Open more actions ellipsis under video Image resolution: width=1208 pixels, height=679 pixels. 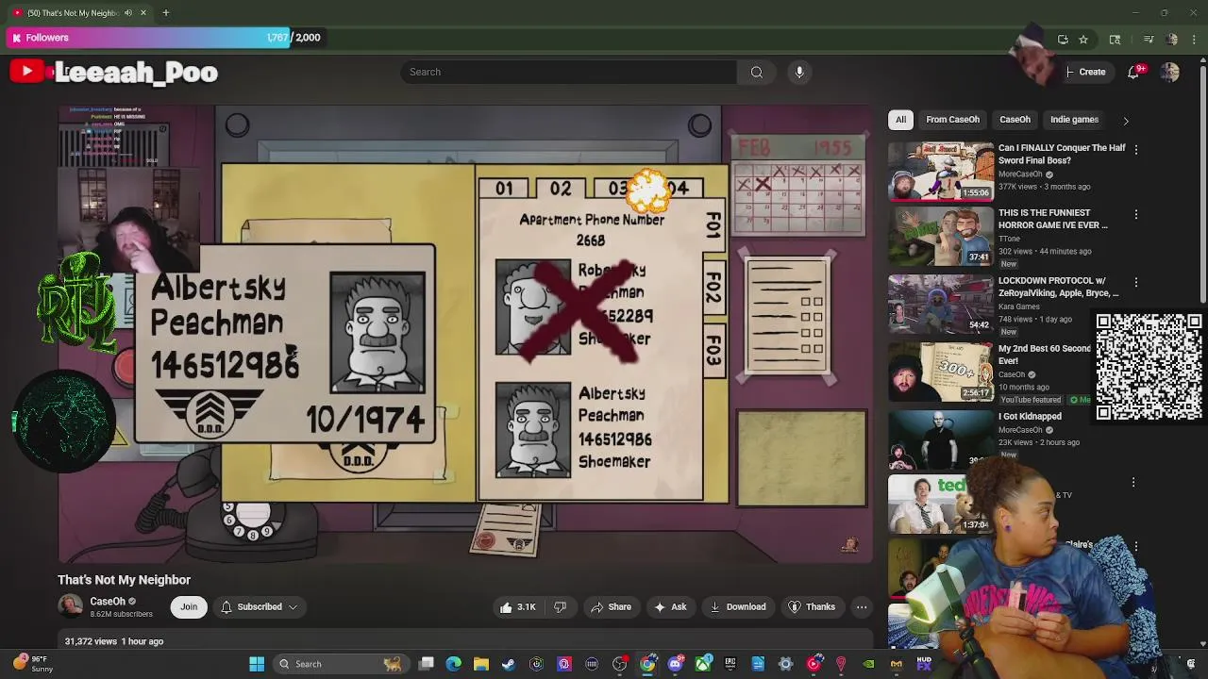click(x=862, y=607)
